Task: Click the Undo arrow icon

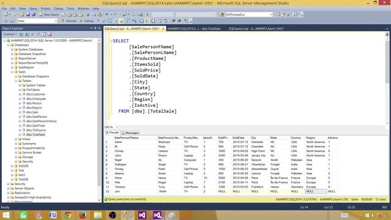Action: pos(106,15)
